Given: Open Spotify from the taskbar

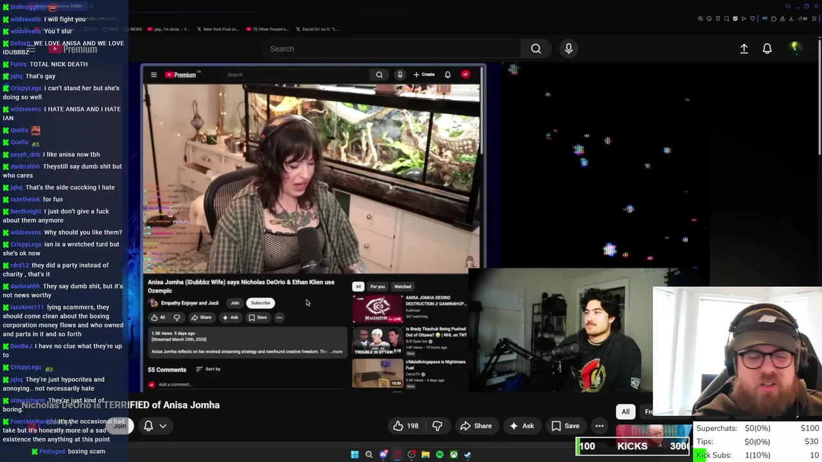Looking at the screenshot, I should 439,454.
